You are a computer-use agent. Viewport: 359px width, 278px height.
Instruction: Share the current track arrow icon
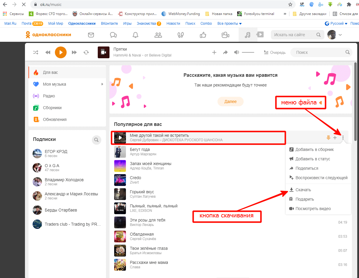(x=225, y=52)
